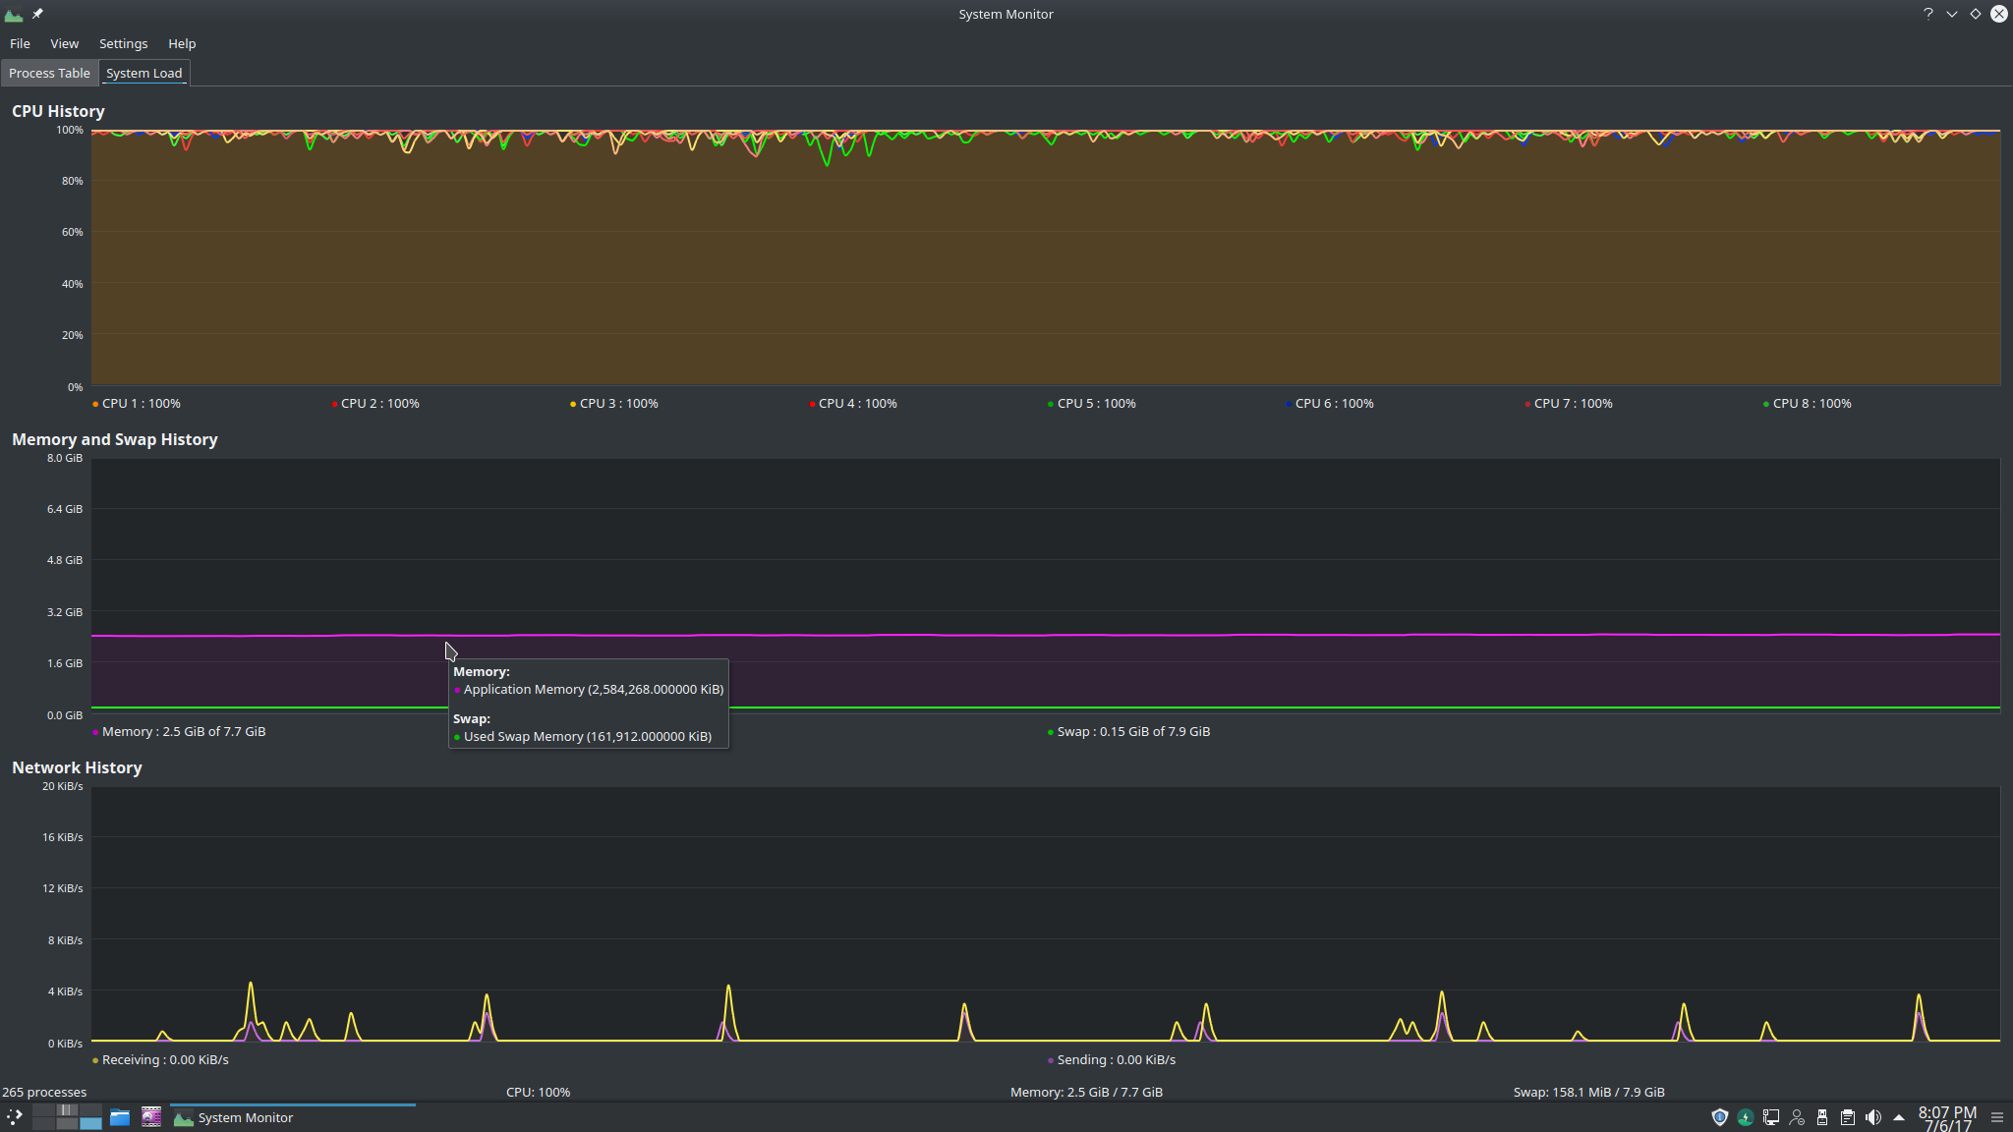Image resolution: width=2013 pixels, height=1132 pixels.
Task: Click the System Monitor taskbar entry
Action: 293,1117
